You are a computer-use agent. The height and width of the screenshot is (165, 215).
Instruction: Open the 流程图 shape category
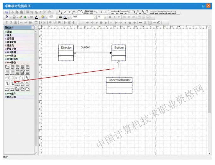click(11, 39)
